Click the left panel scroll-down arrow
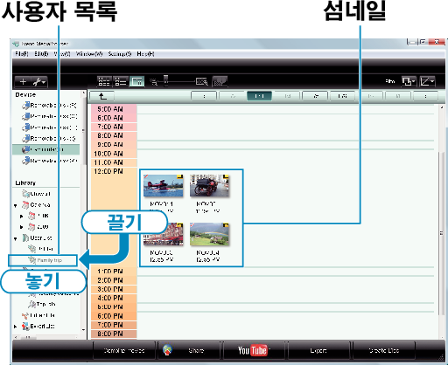Screen dimensions: 448x365 pyautogui.click(x=83, y=330)
